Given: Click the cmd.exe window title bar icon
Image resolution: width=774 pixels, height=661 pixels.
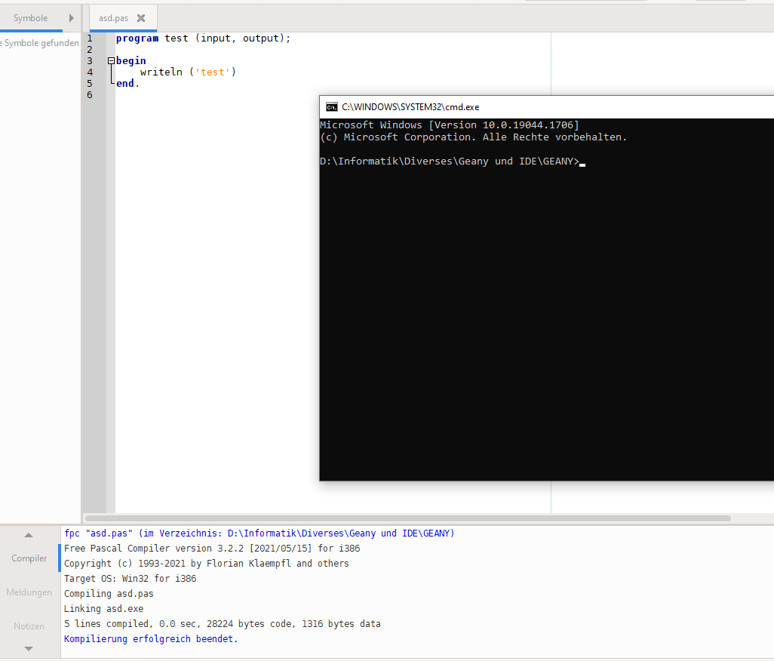Looking at the screenshot, I should [x=332, y=107].
